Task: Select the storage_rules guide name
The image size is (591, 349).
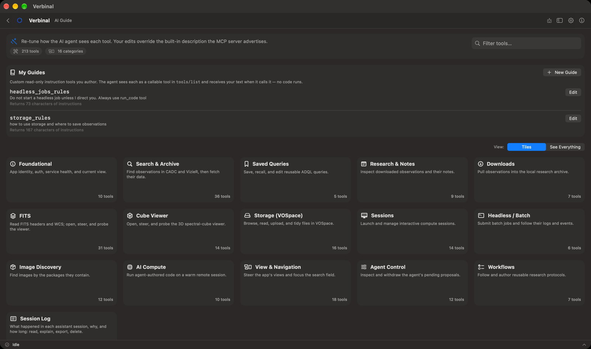Action: click(x=30, y=118)
